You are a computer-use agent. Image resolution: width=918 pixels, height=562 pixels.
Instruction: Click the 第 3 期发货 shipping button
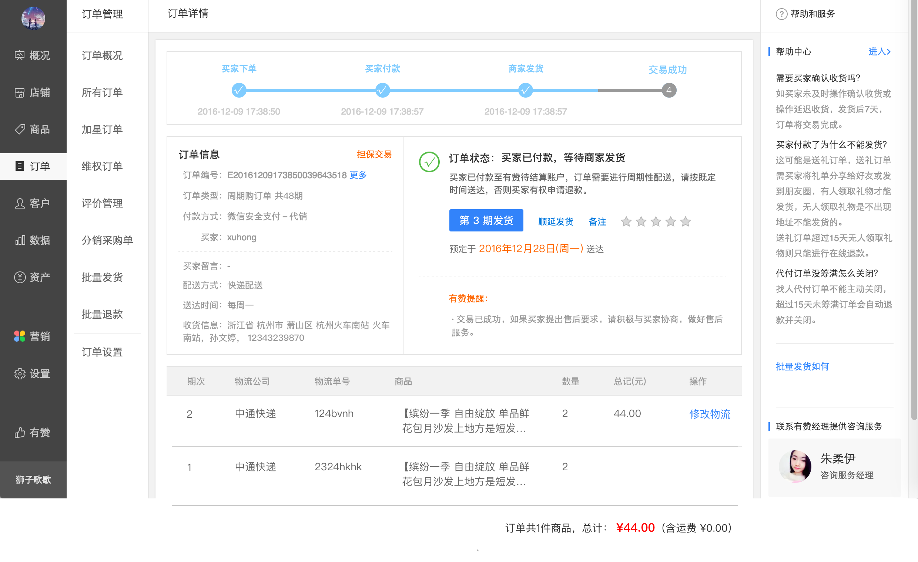[486, 220]
